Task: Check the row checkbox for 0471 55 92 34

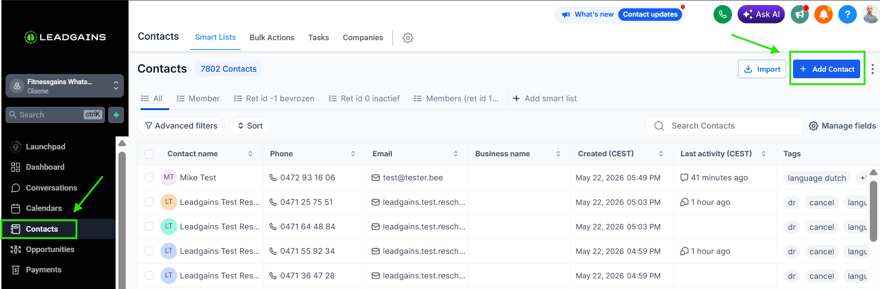Action: coord(149,251)
